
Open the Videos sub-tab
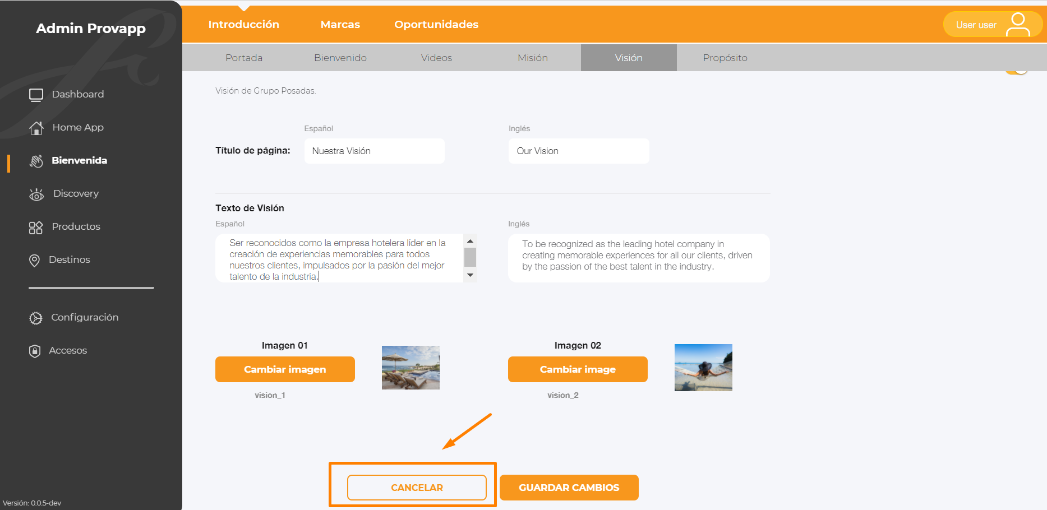[x=436, y=58]
